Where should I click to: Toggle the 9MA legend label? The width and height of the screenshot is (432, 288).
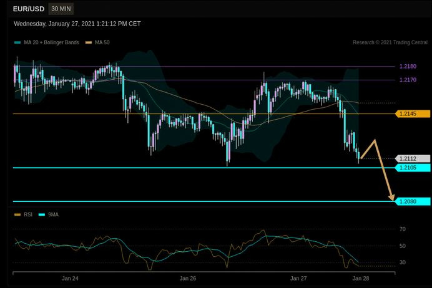point(53,214)
